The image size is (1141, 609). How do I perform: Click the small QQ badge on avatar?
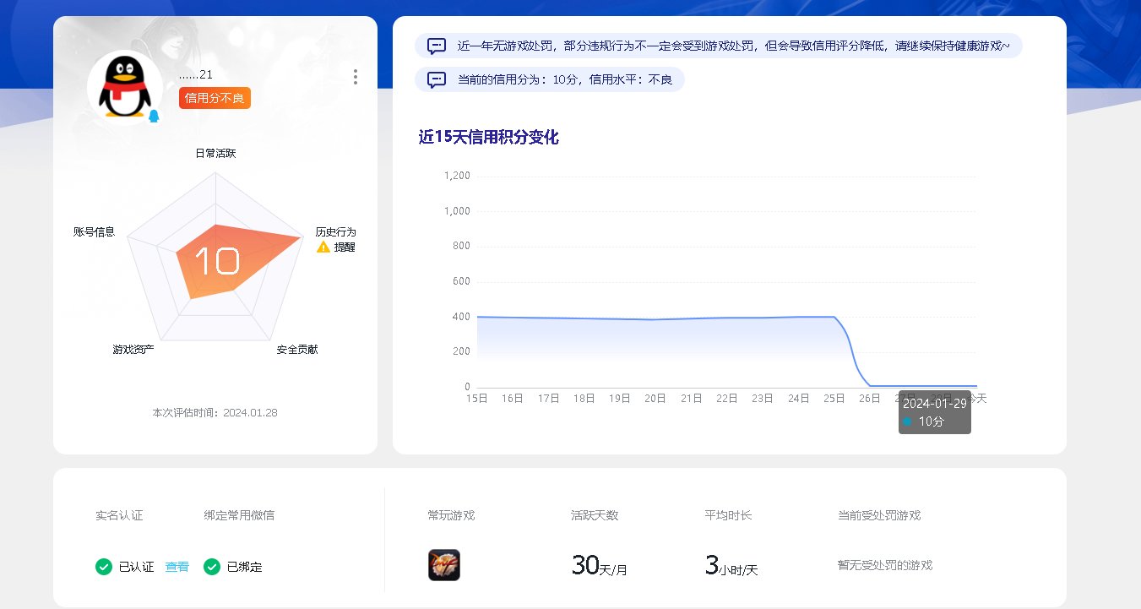pyautogui.click(x=154, y=117)
